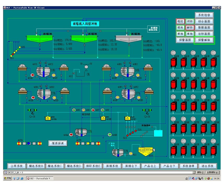Click the 退出系统 exit button
Screen dimensions: 224x187
(207, 166)
